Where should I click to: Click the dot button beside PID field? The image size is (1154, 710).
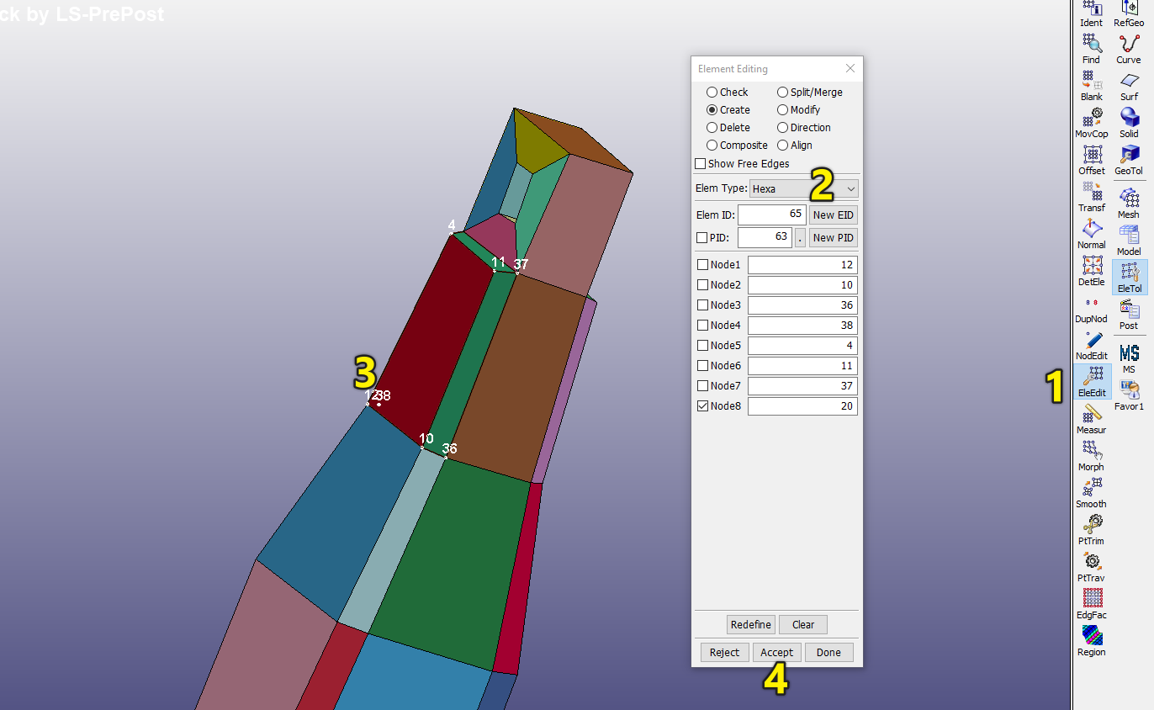point(800,238)
